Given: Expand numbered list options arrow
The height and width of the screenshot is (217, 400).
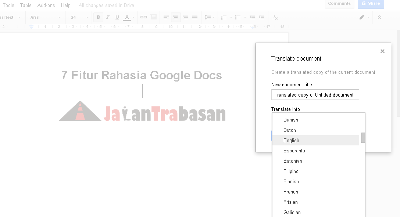Looking at the screenshot, I should (231, 17).
